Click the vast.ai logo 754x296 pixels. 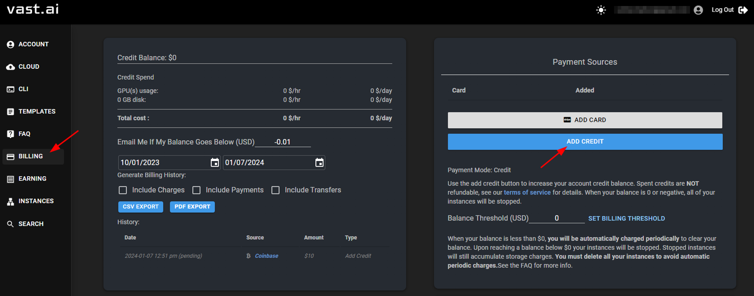[33, 9]
